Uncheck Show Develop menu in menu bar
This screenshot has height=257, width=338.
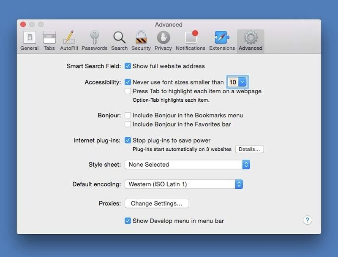click(128, 221)
